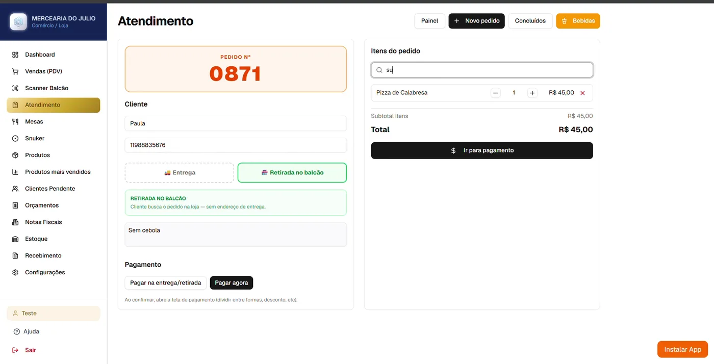This screenshot has height=364, width=714.
Task: Open Estoque in the sidebar
Action: coord(54,239)
